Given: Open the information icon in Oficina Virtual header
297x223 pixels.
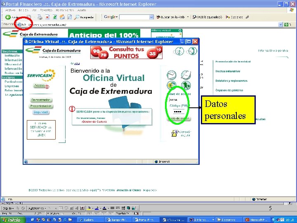Looking at the screenshot, I should click(179, 51).
